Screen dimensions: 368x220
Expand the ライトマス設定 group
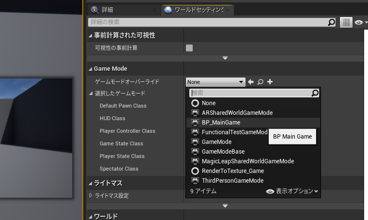click(x=91, y=195)
